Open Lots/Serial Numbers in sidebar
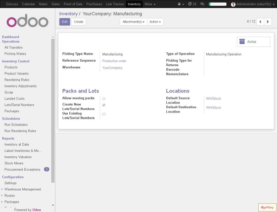277x212 pixels. tap(19, 105)
